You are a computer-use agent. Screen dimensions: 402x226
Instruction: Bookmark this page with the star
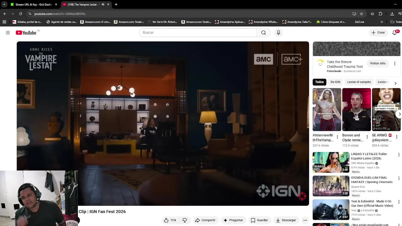coord(361,14)
